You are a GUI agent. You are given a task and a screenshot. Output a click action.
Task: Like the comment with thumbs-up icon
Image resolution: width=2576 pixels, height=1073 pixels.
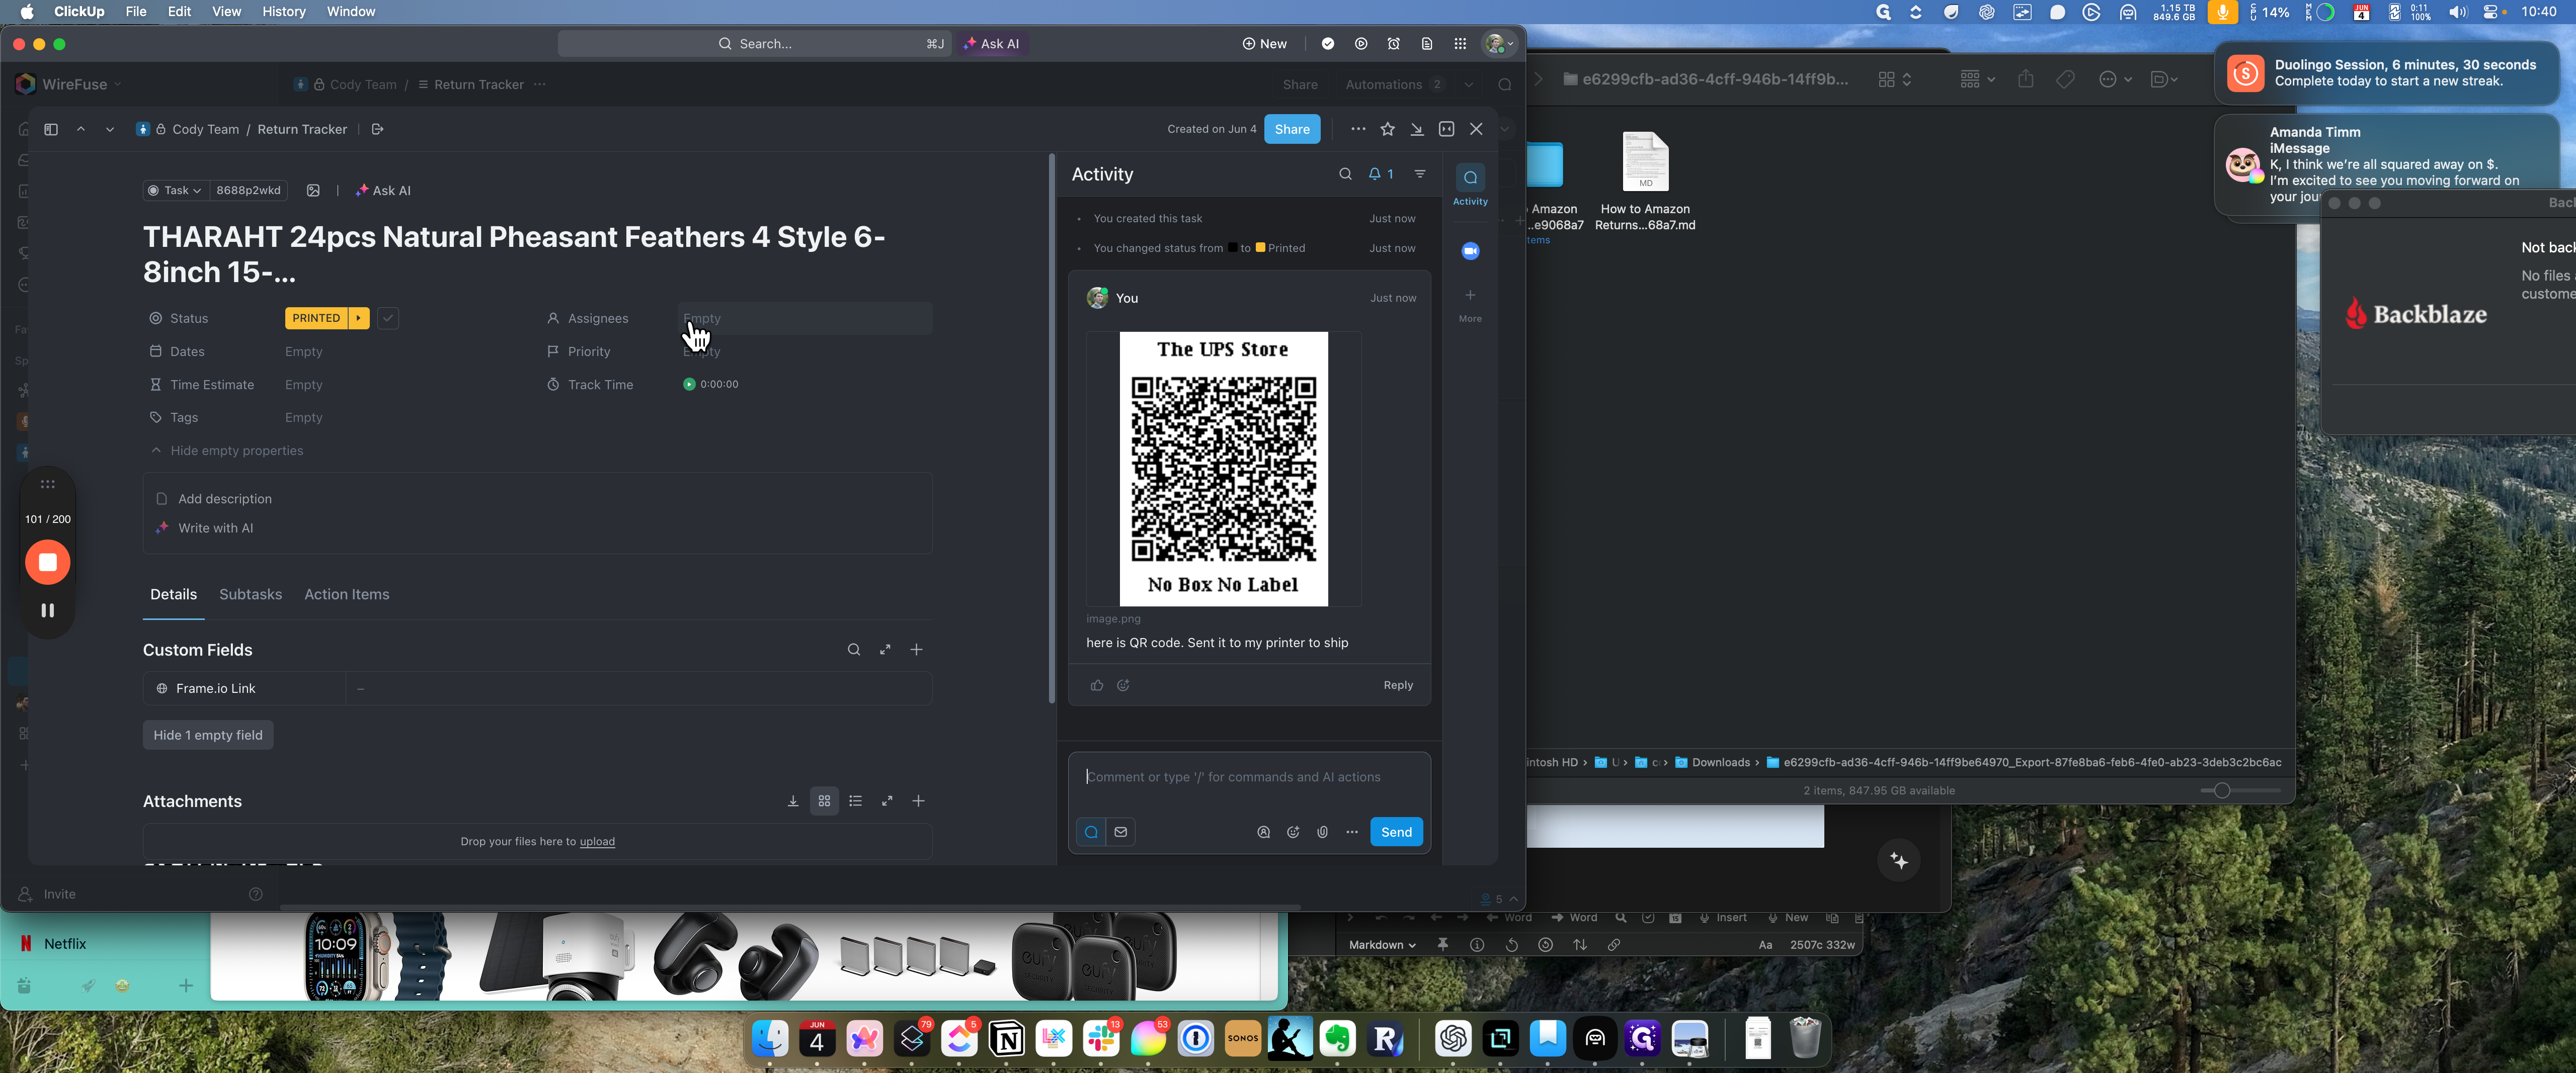(1097, 685)
